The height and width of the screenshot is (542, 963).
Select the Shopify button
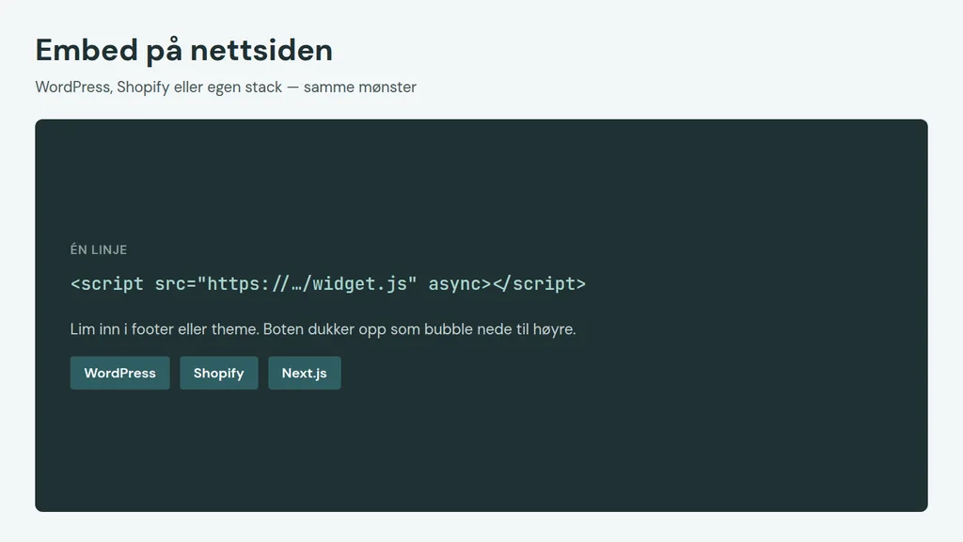pyautogui.click(x=218, y=373)
